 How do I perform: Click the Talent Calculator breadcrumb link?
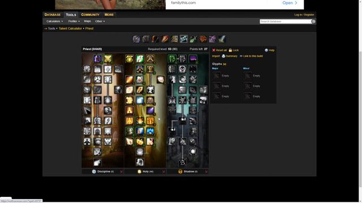[70, 29]
